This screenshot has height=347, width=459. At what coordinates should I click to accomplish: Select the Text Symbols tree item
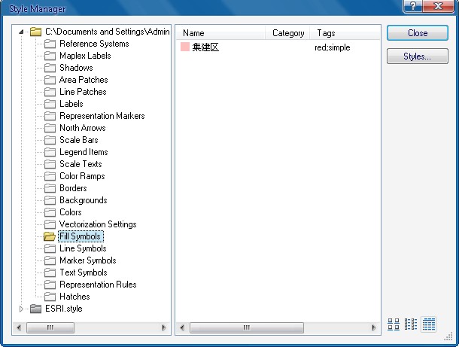click(84, 272)
